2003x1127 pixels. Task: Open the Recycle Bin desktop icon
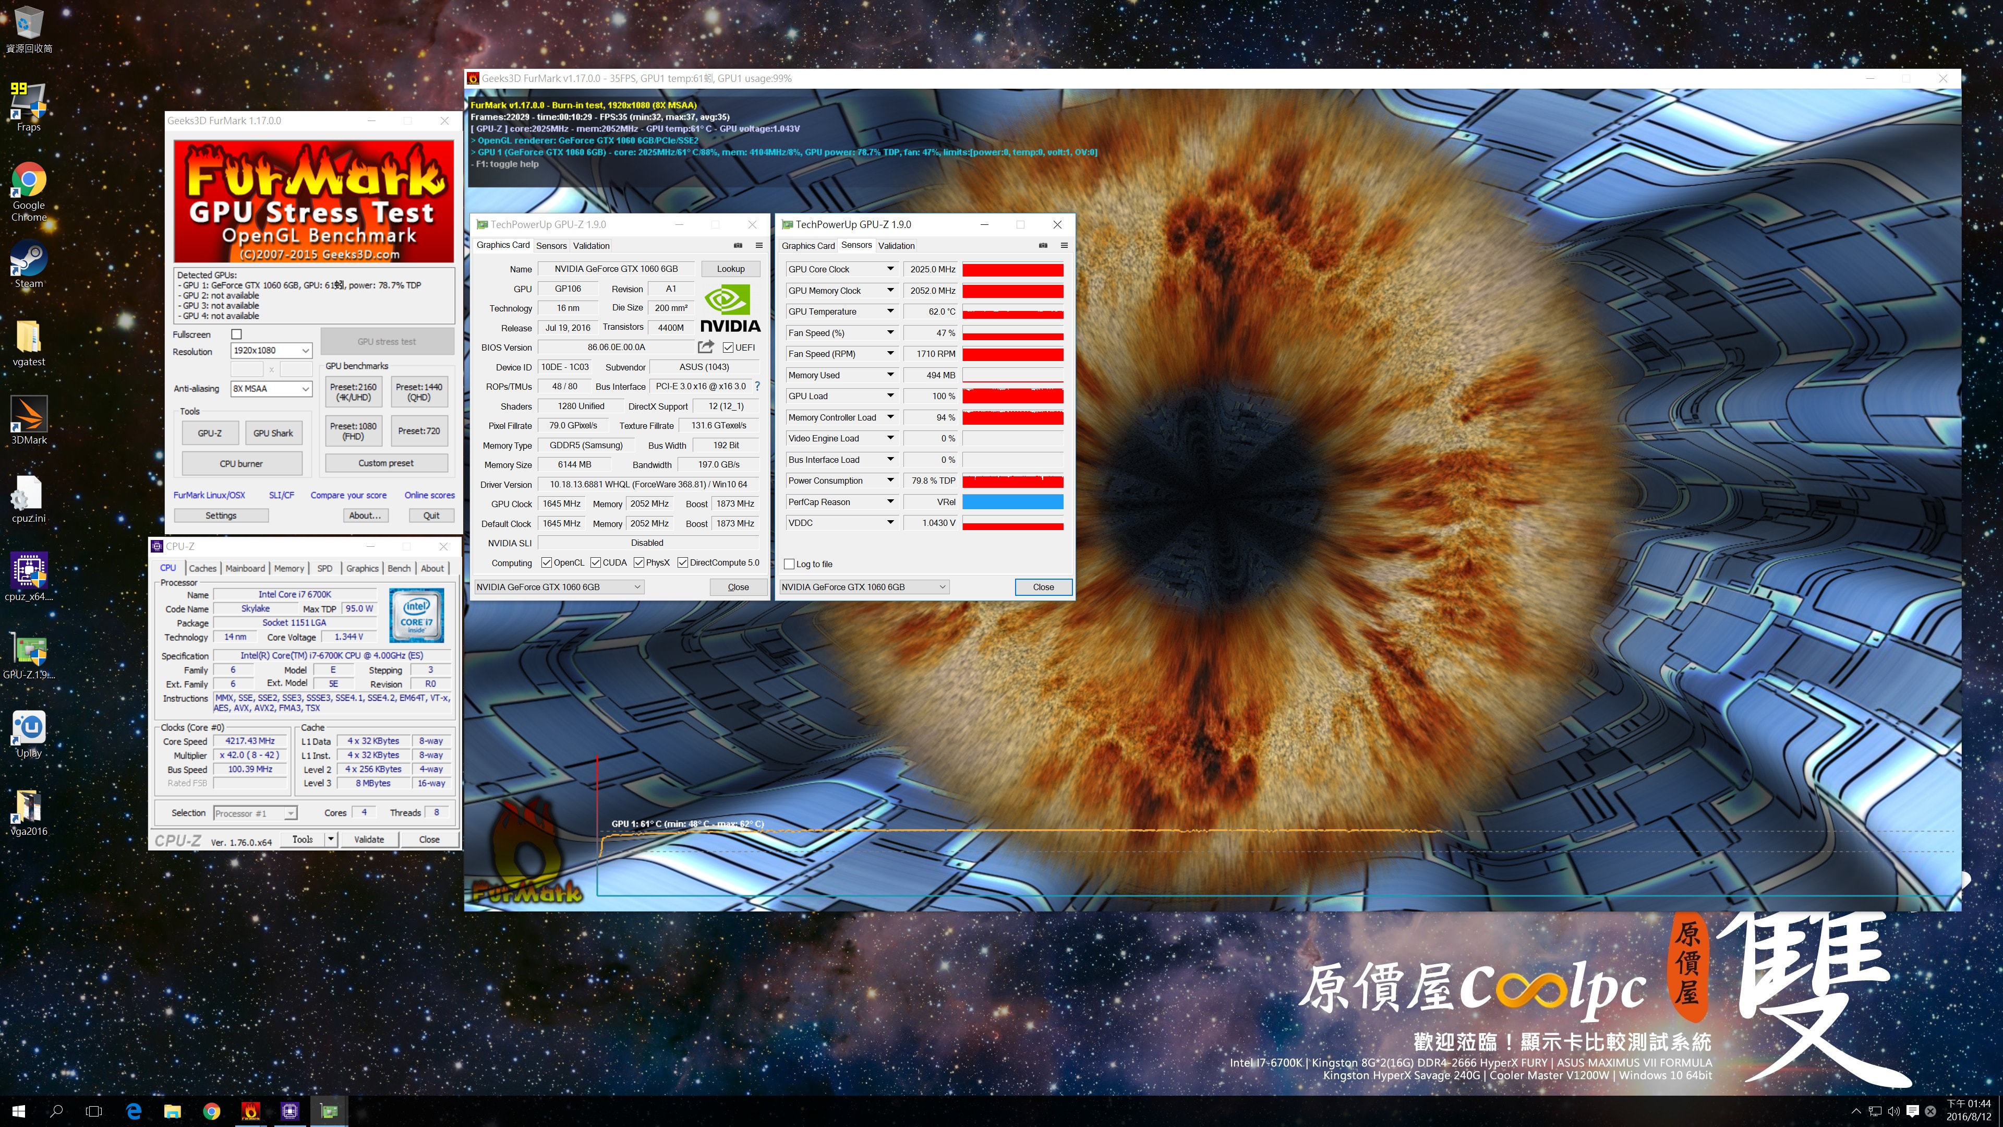pyautogui.click(x=29, y=30)
